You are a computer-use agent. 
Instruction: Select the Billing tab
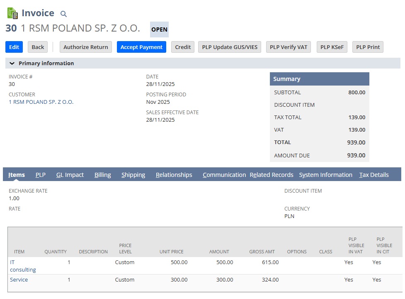coord(102,174)
